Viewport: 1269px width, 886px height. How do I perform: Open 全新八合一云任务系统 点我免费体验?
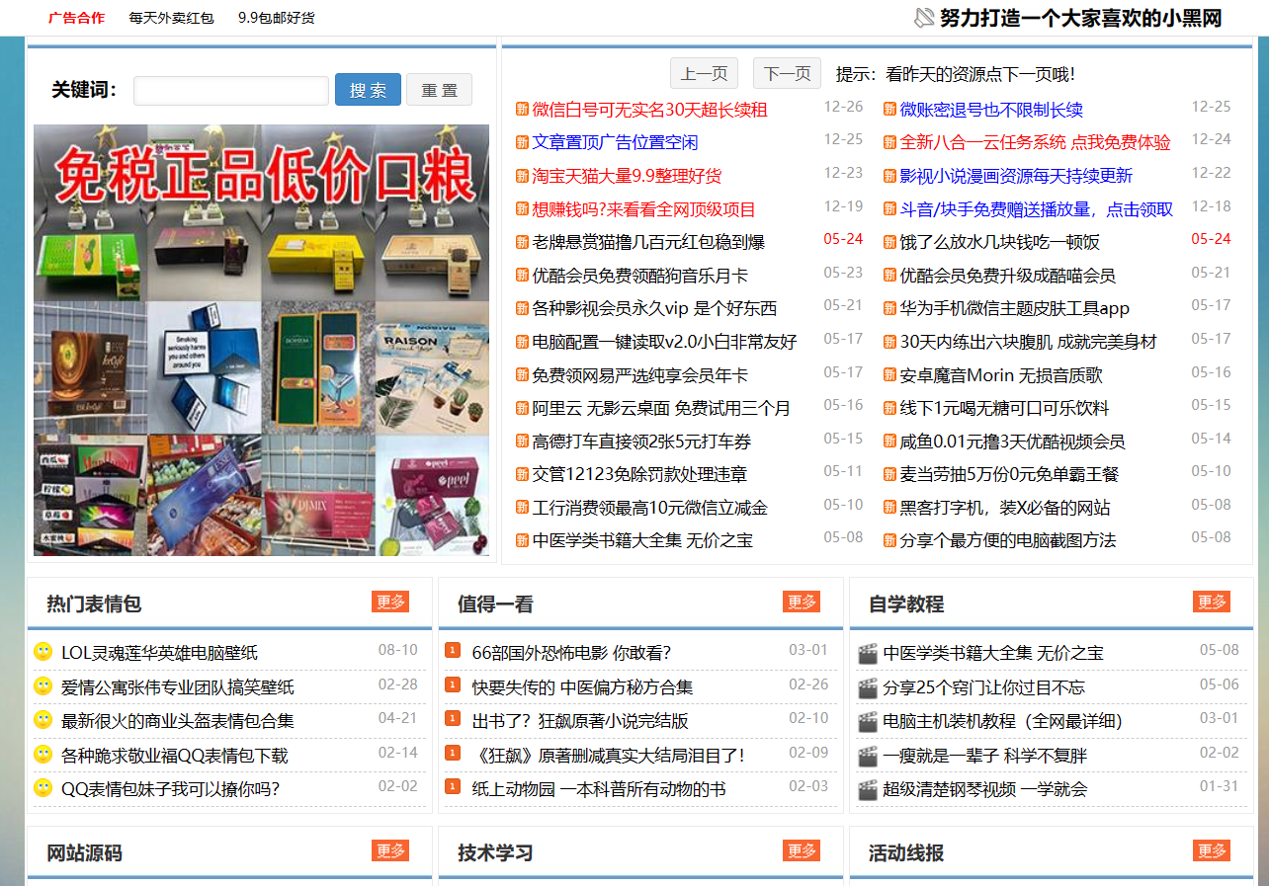click(x=1035, y=142)
